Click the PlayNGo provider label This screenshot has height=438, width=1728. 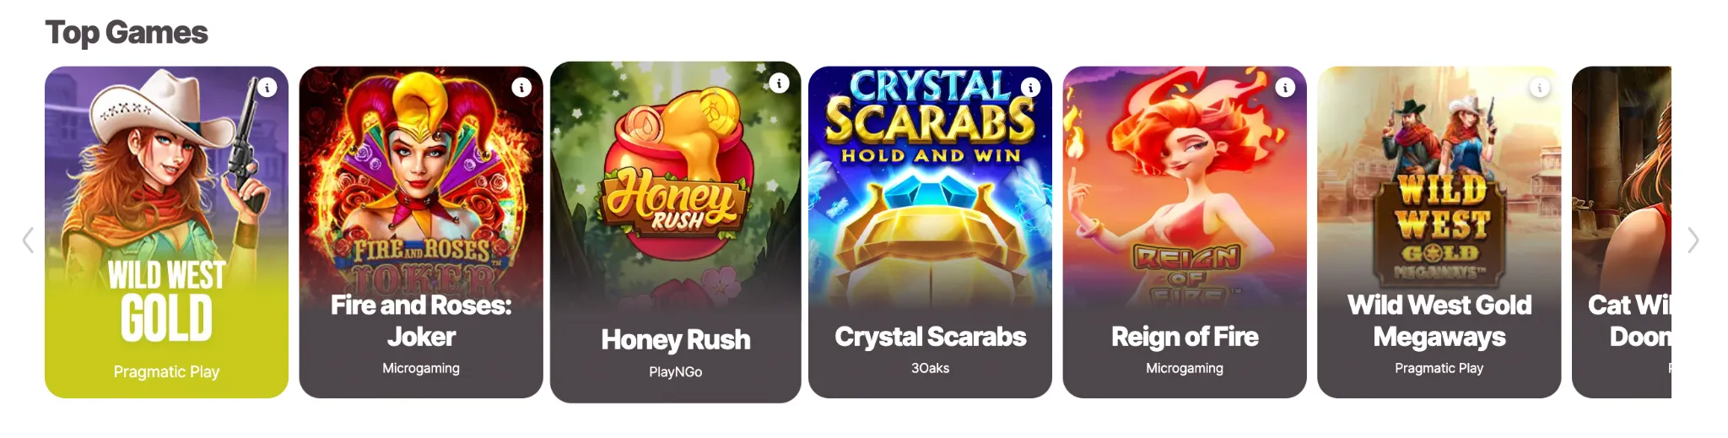(x=675, y=371)
